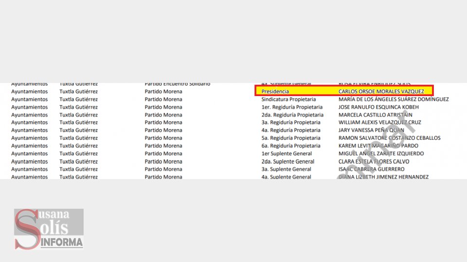Select the 1er. Regiduría Propietaria cell
The image size is (467, 262).
[x=292, y=107]
